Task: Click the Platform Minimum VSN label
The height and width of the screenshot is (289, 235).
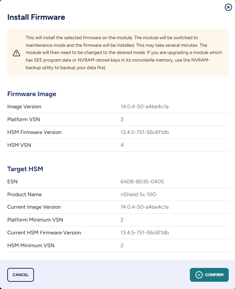Action: coord(35,220)
